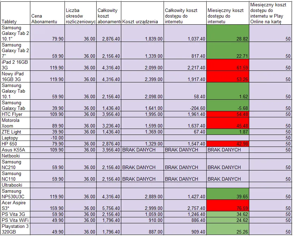The width and height of the screenshot is (293, 236).
Task: Select the 2,757.40 internet cost cell
Action: [185, 205]
